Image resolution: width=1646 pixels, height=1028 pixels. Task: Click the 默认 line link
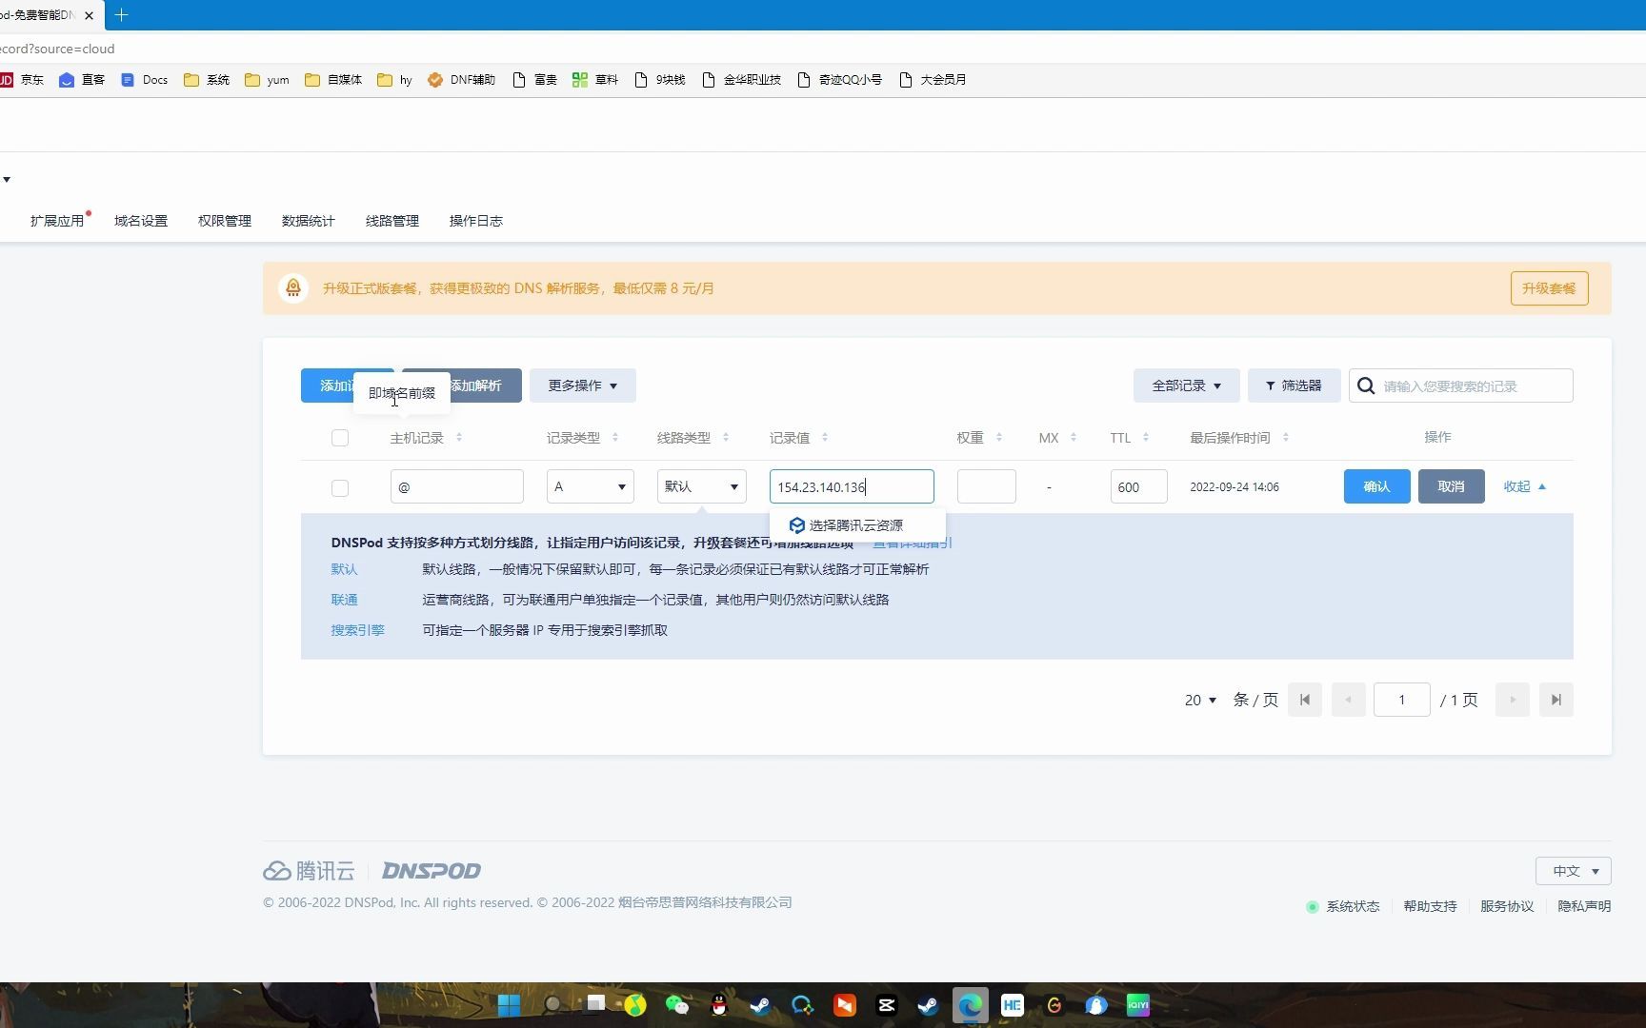(x=344, y=569)
